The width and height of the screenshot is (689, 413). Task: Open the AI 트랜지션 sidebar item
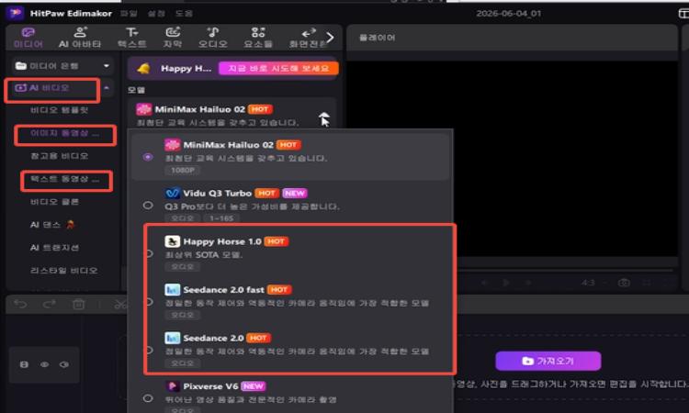[54, 248]
